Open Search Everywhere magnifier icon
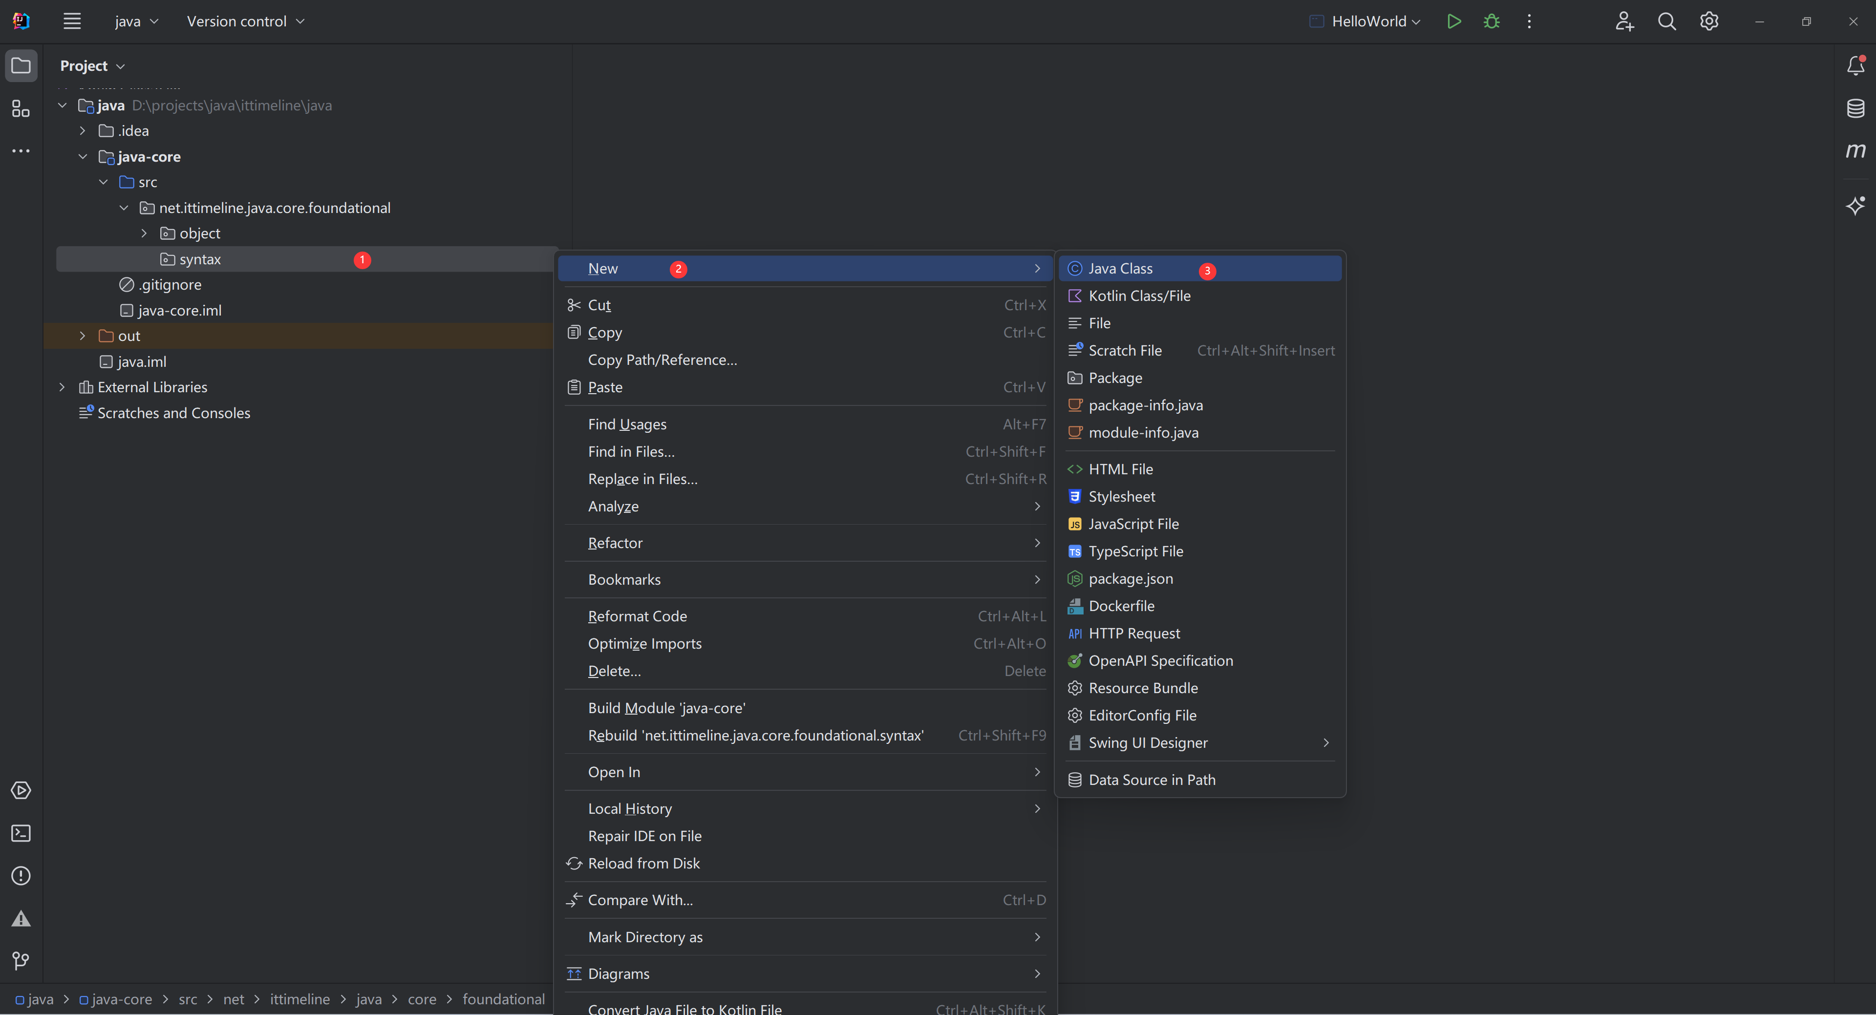This screenshot has width=1876, height=1015. click(x=1667, y=21)
